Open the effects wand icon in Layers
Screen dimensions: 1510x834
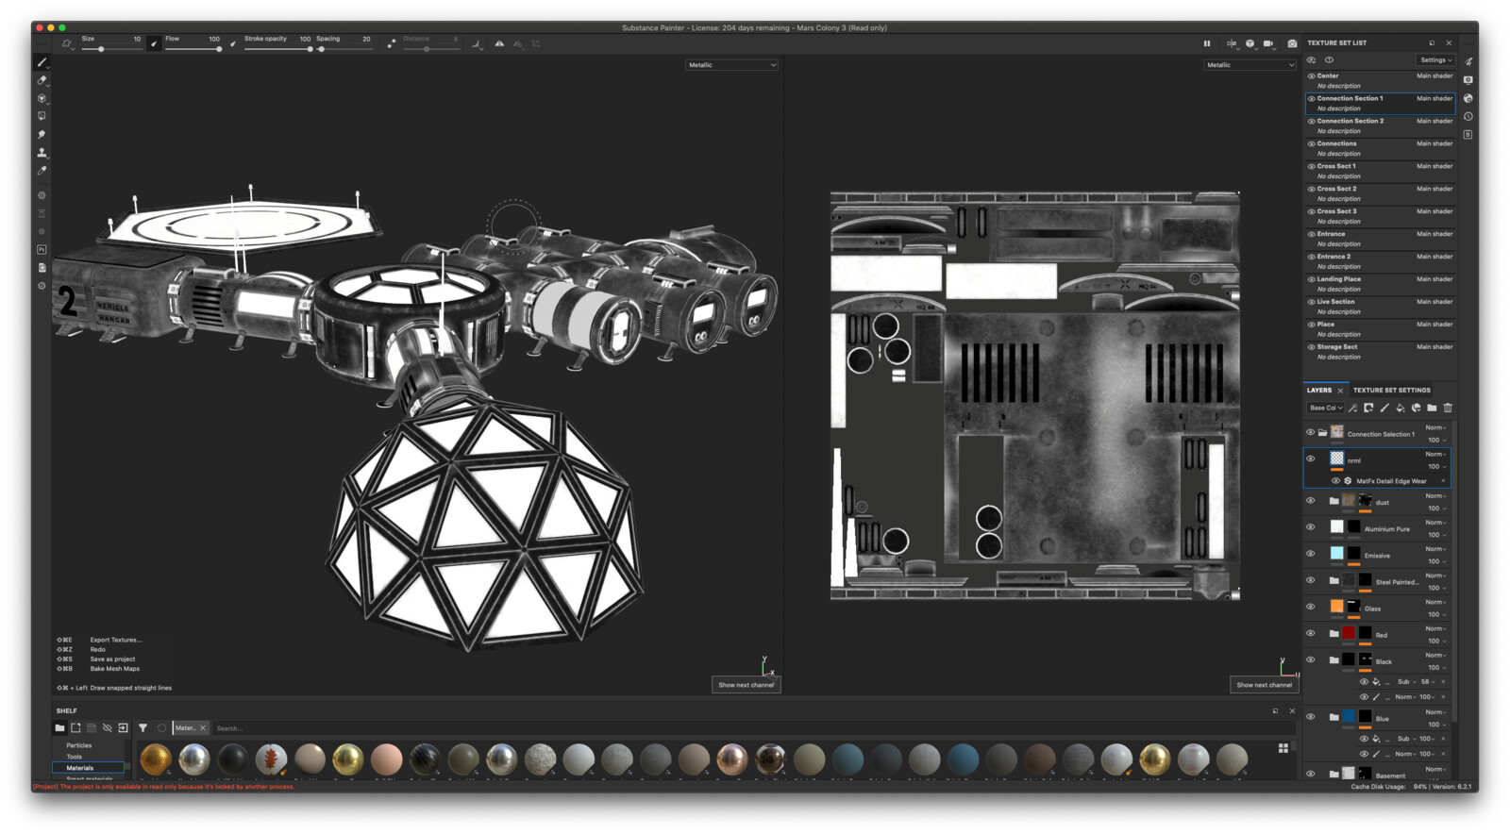[x=1353, y=408]
